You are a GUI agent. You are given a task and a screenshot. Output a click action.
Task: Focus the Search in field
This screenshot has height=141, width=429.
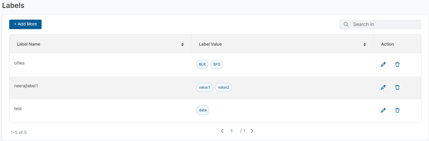pyautogui.click(x=384, y=24)
